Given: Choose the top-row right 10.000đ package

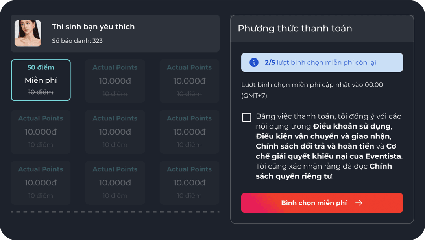Looking at the screenshot, I should click(189, 81).
